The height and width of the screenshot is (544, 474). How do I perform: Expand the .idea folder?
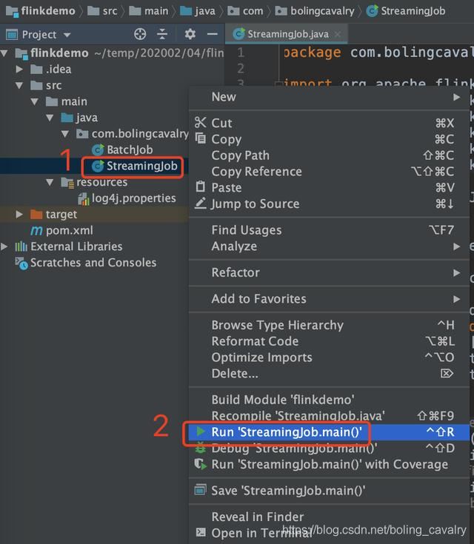pyautogui.click(x=20, y=70)
